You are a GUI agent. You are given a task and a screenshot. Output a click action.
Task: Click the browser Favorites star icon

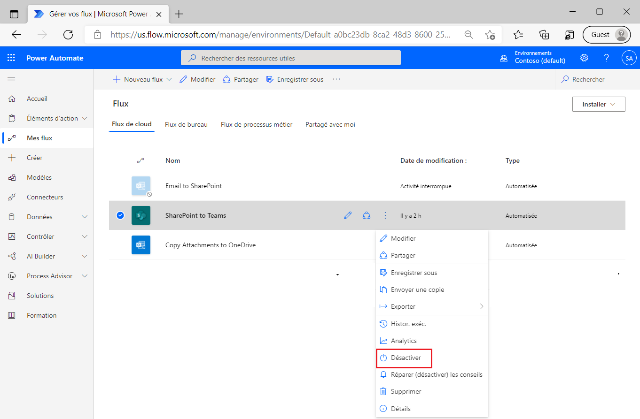[518, 34]
